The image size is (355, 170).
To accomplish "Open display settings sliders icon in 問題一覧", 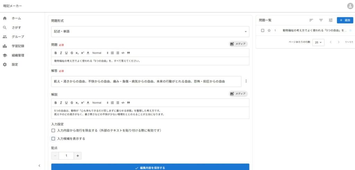I will [x=331, y=20].
